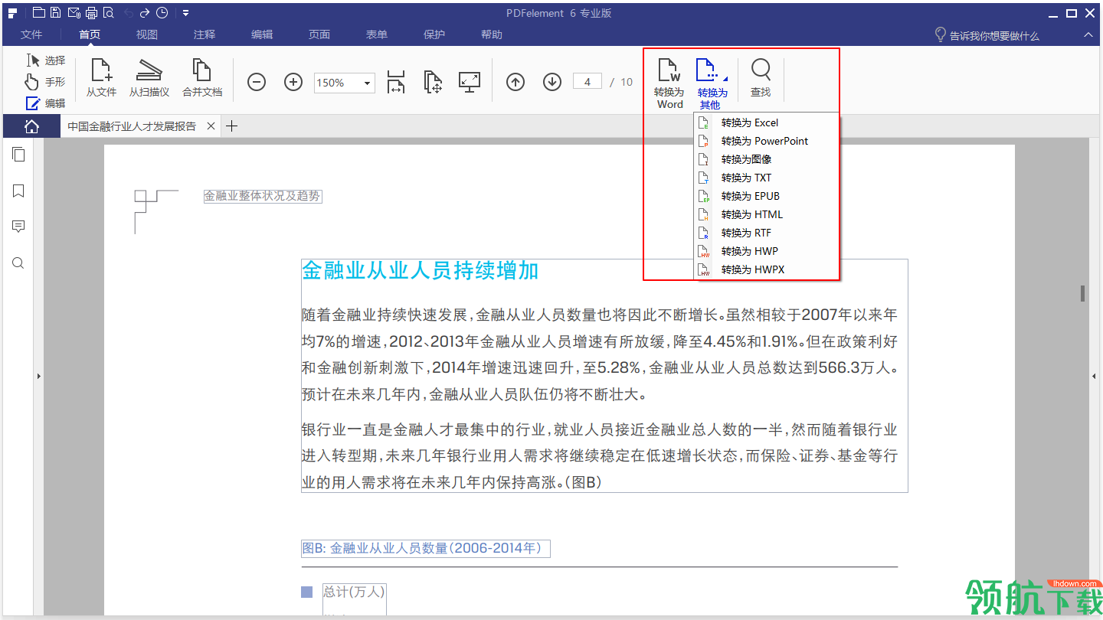The image size is (1103, 620).
Task: Create PDF 从扫描仪
Action: click(x=149, y=78)
